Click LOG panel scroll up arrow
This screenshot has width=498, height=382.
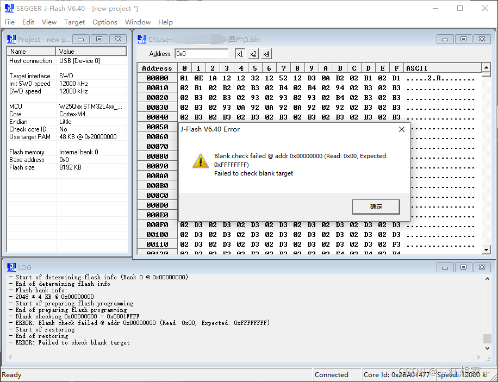tap(487, 279)
